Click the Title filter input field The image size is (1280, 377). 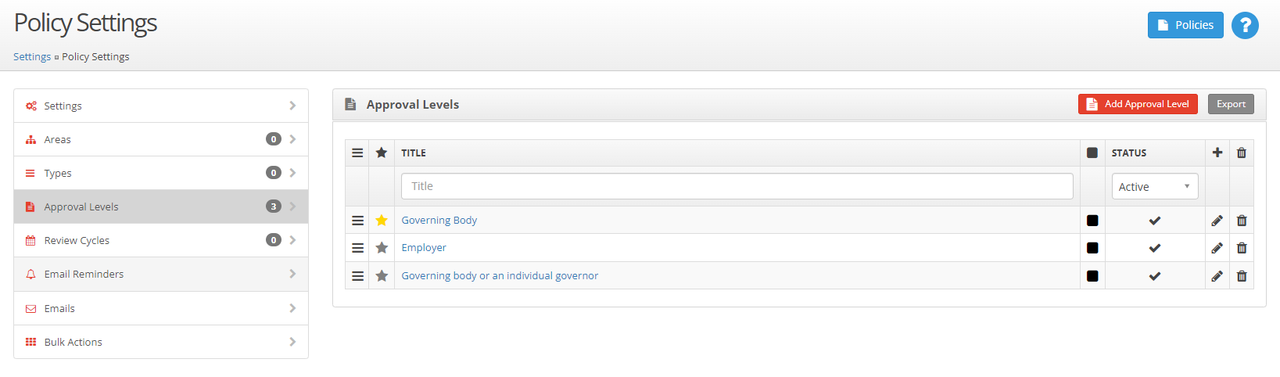(x=737, y=186)
